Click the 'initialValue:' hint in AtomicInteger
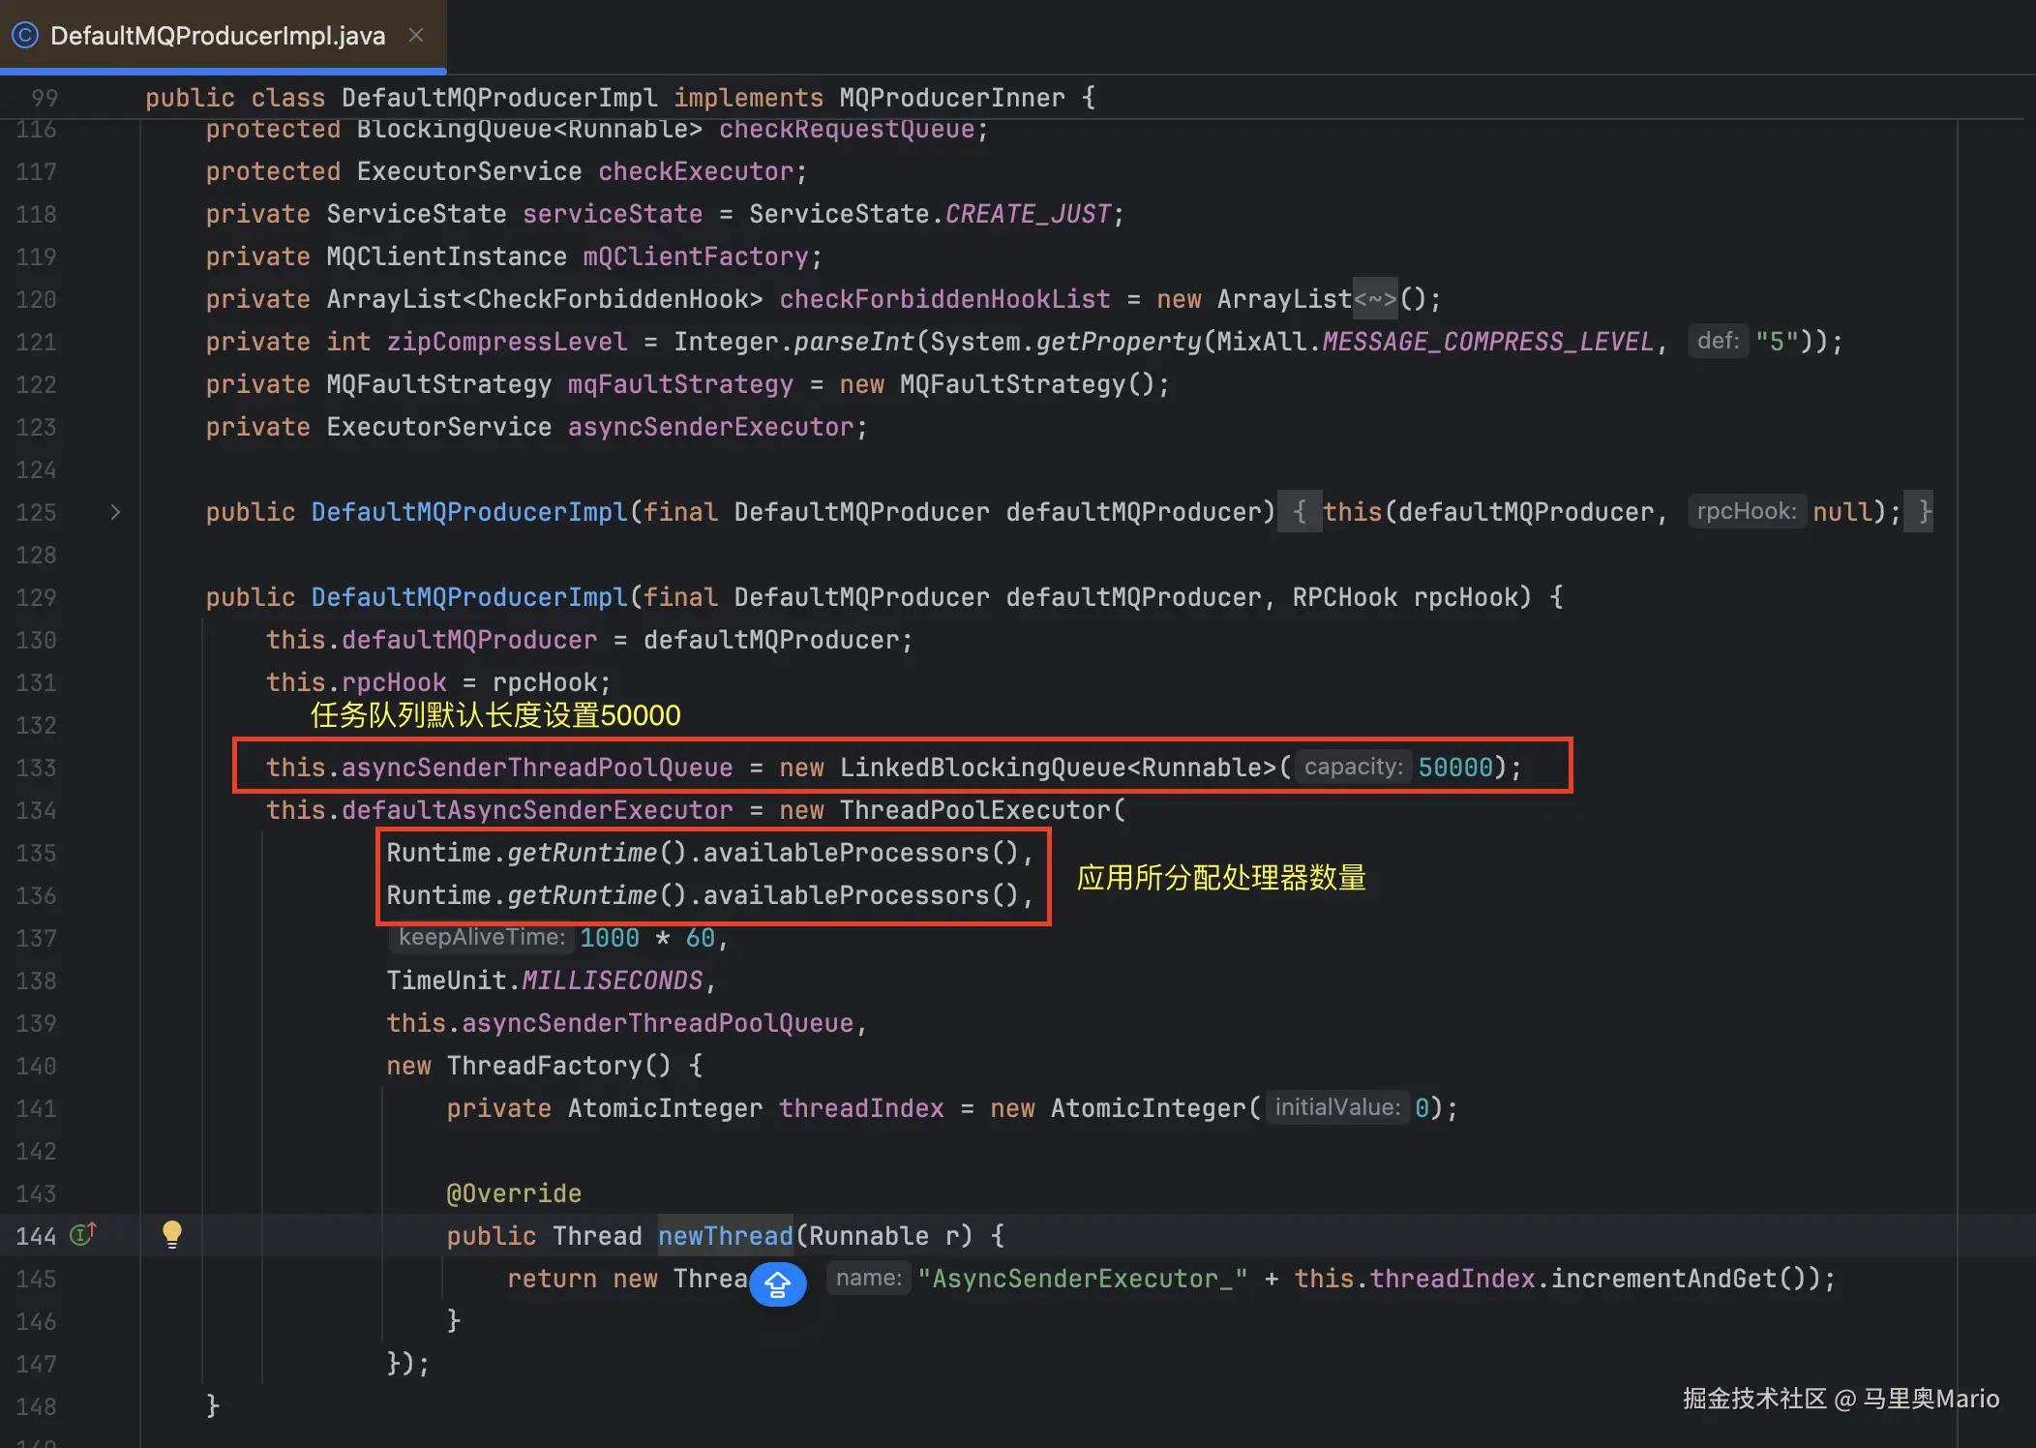 point(1336,1107)
